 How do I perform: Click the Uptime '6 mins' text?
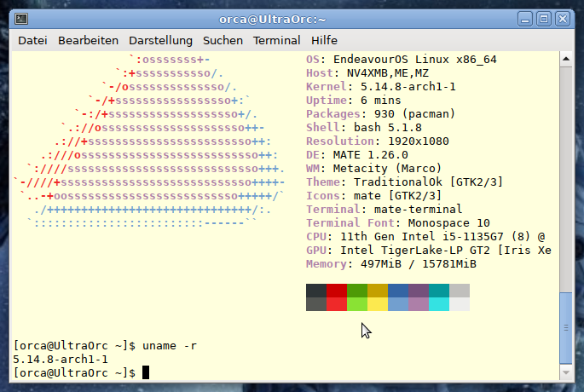point(380,101)
